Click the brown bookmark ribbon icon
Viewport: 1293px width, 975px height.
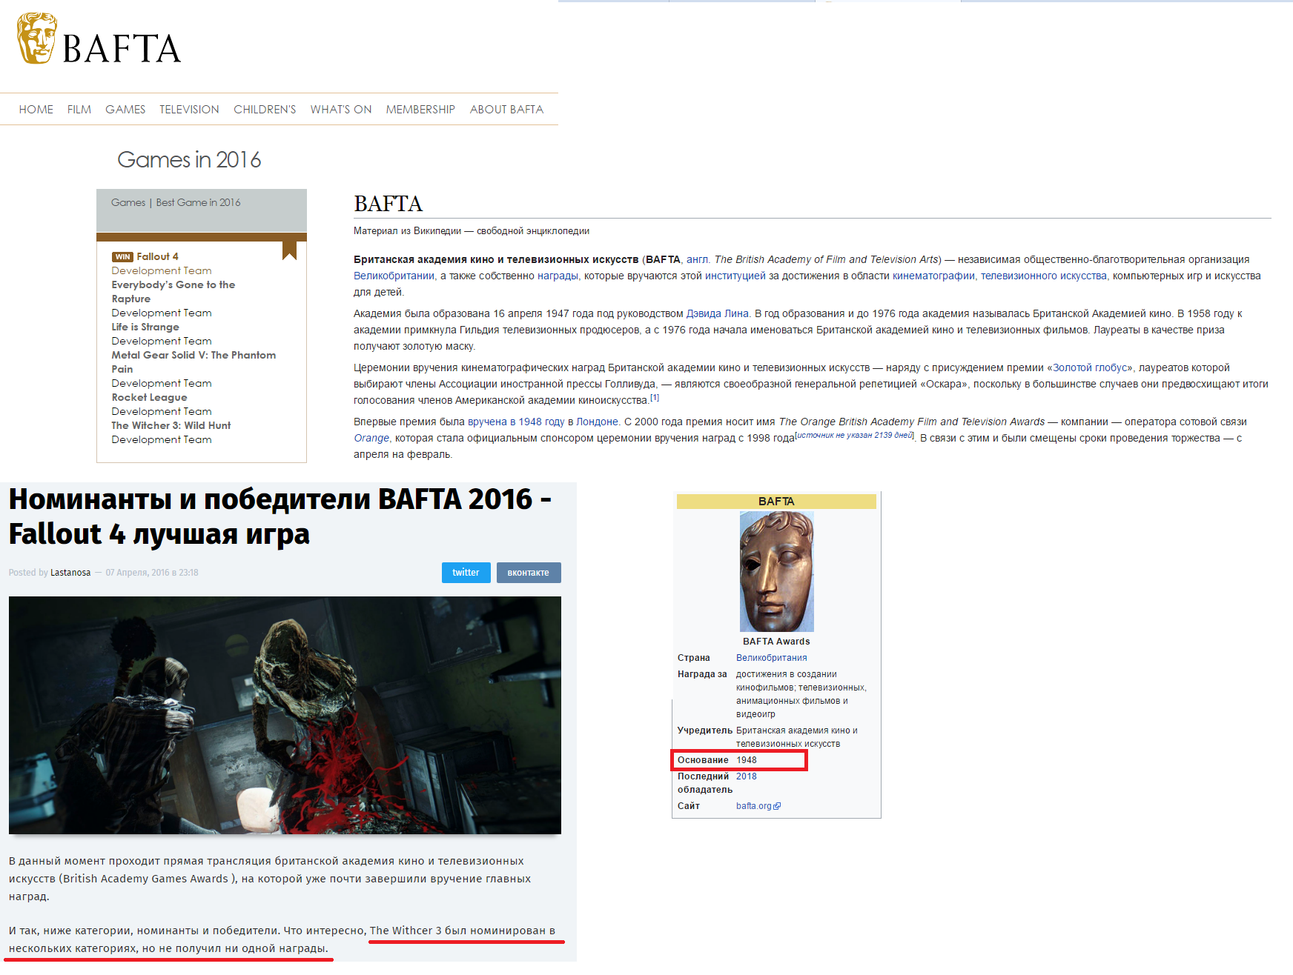pyautogui.click(x=289, y=250)
